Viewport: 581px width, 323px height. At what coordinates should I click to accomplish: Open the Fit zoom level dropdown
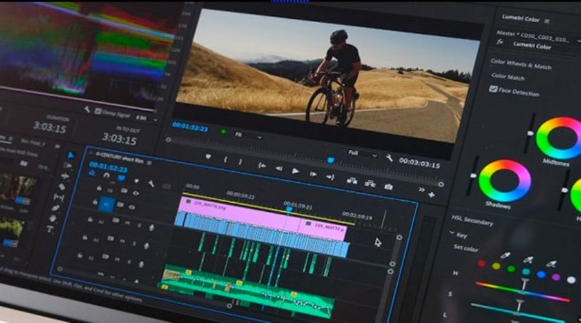(x=248, y=136)
